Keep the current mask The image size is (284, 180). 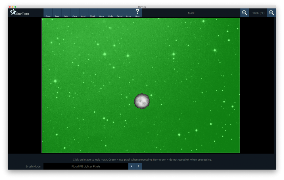128,13
